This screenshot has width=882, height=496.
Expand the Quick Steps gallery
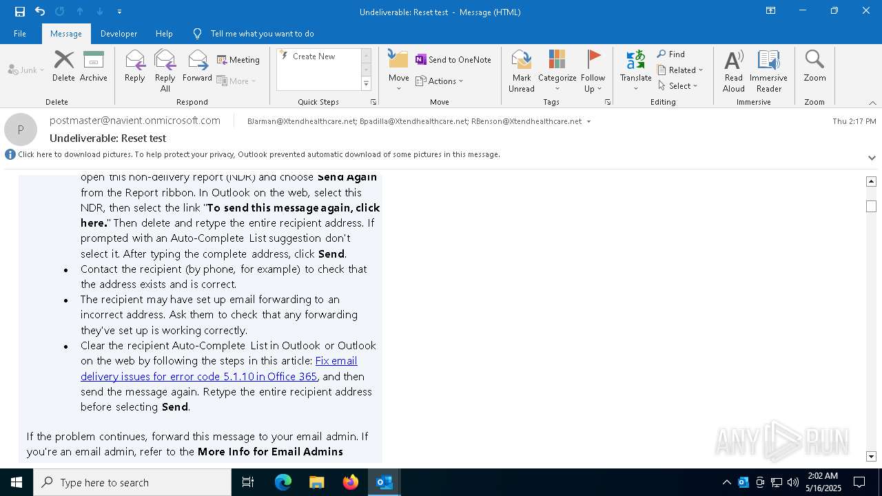click(366, 84)
